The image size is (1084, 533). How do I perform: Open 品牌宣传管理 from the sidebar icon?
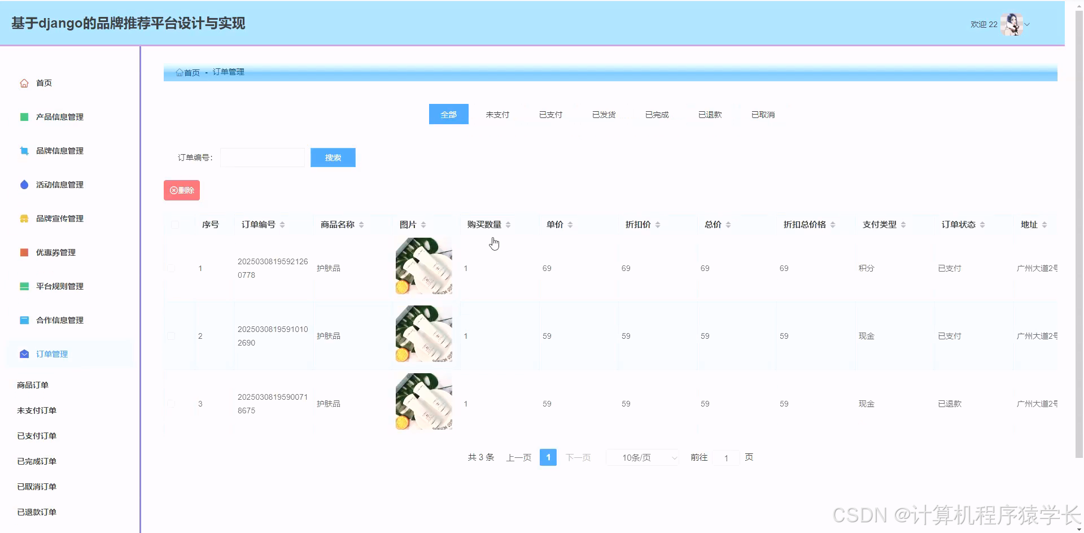[x=24, y=218]
